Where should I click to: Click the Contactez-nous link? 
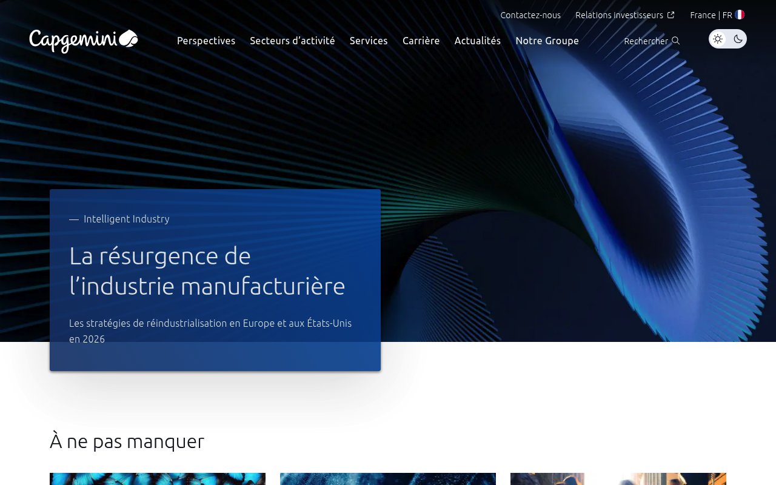(x=530, y=15)
